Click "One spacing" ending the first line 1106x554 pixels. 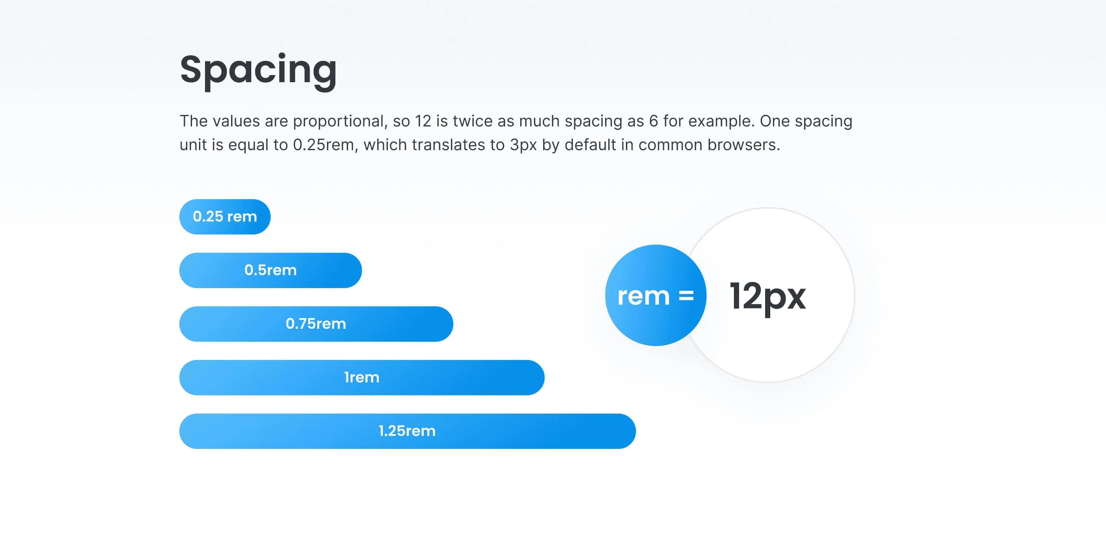tap(806, 121)
